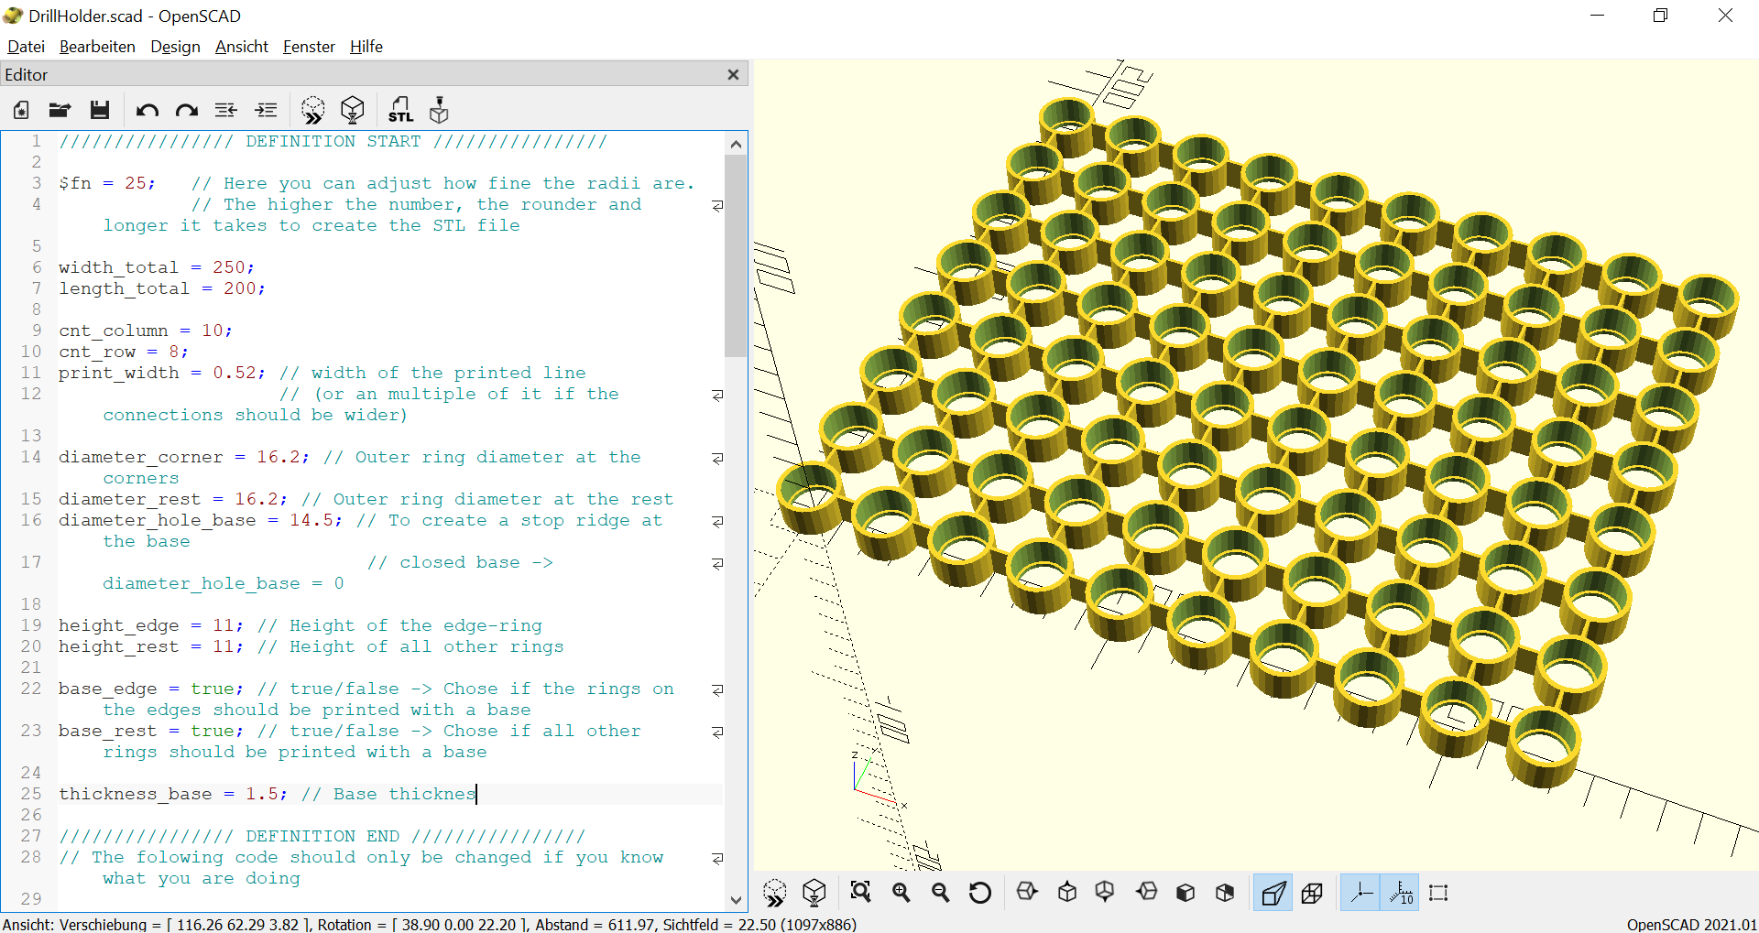The width and height of the screenshot is (1759, 933).
Task: Toggle Perspective projection mode
Action: pyautogui.click(x=1273, y=893)
